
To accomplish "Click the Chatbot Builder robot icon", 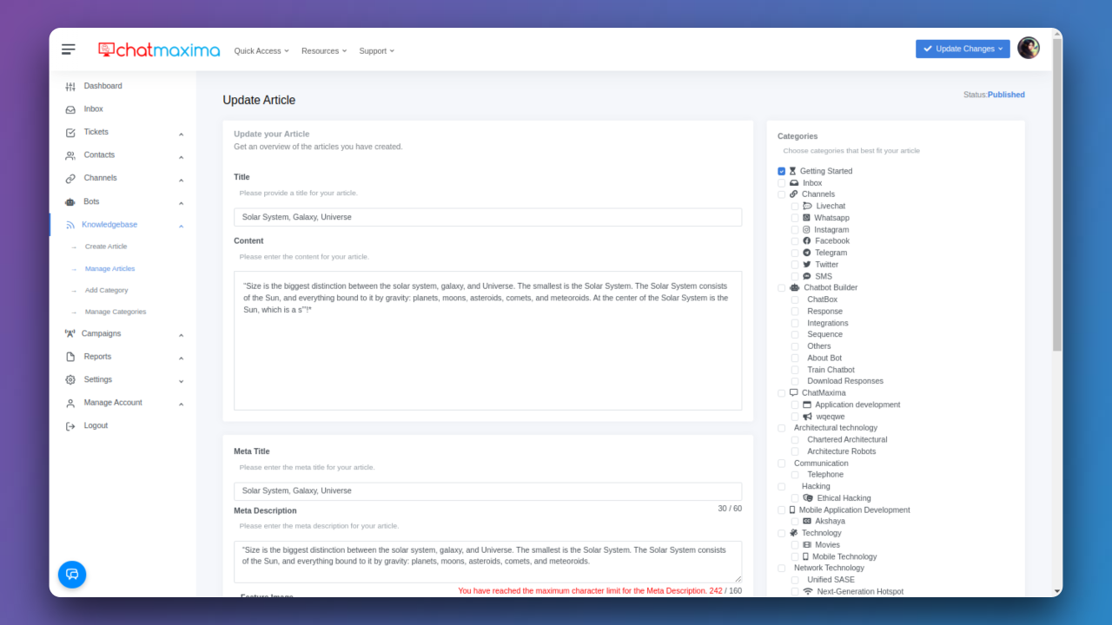I will [x=794, y=287].
